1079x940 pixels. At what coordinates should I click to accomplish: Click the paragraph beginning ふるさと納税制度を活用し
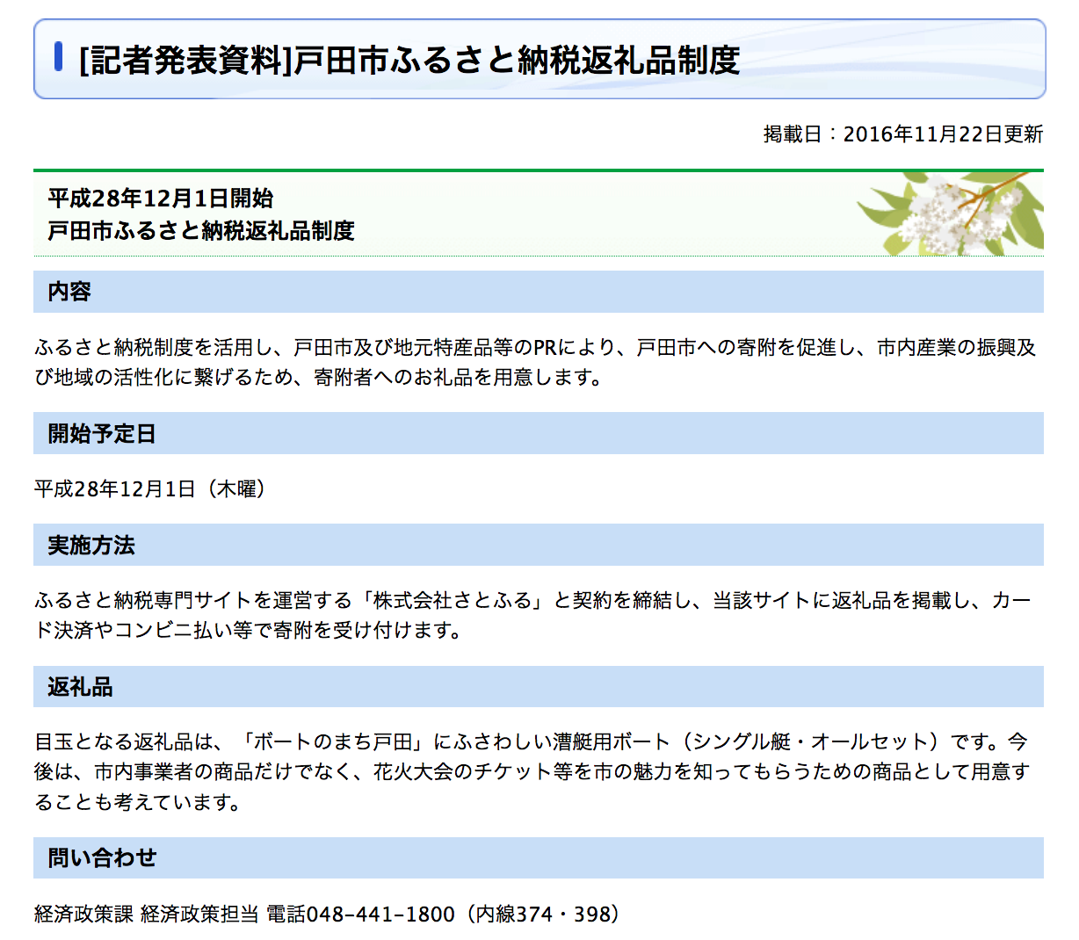(535, 363)
